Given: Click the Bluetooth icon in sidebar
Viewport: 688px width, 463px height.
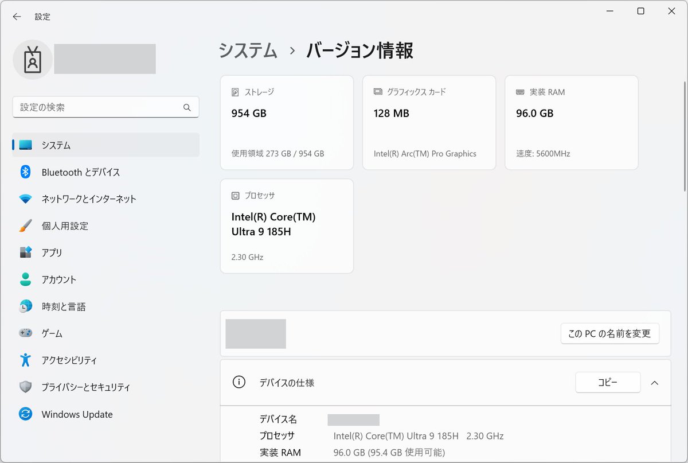Looking at the screenshot, I should tap(26, 172).
